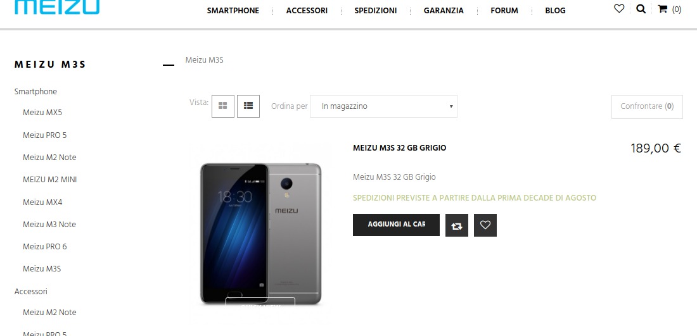Viewport: 697px width, 336px height.
Task: Open the shopping cart icon
Action: (x=662, y=9)
